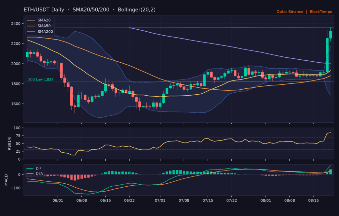Click the ETH/USDT Daily chart title
Screen dimensions: 339x216
tap(89, 10)
